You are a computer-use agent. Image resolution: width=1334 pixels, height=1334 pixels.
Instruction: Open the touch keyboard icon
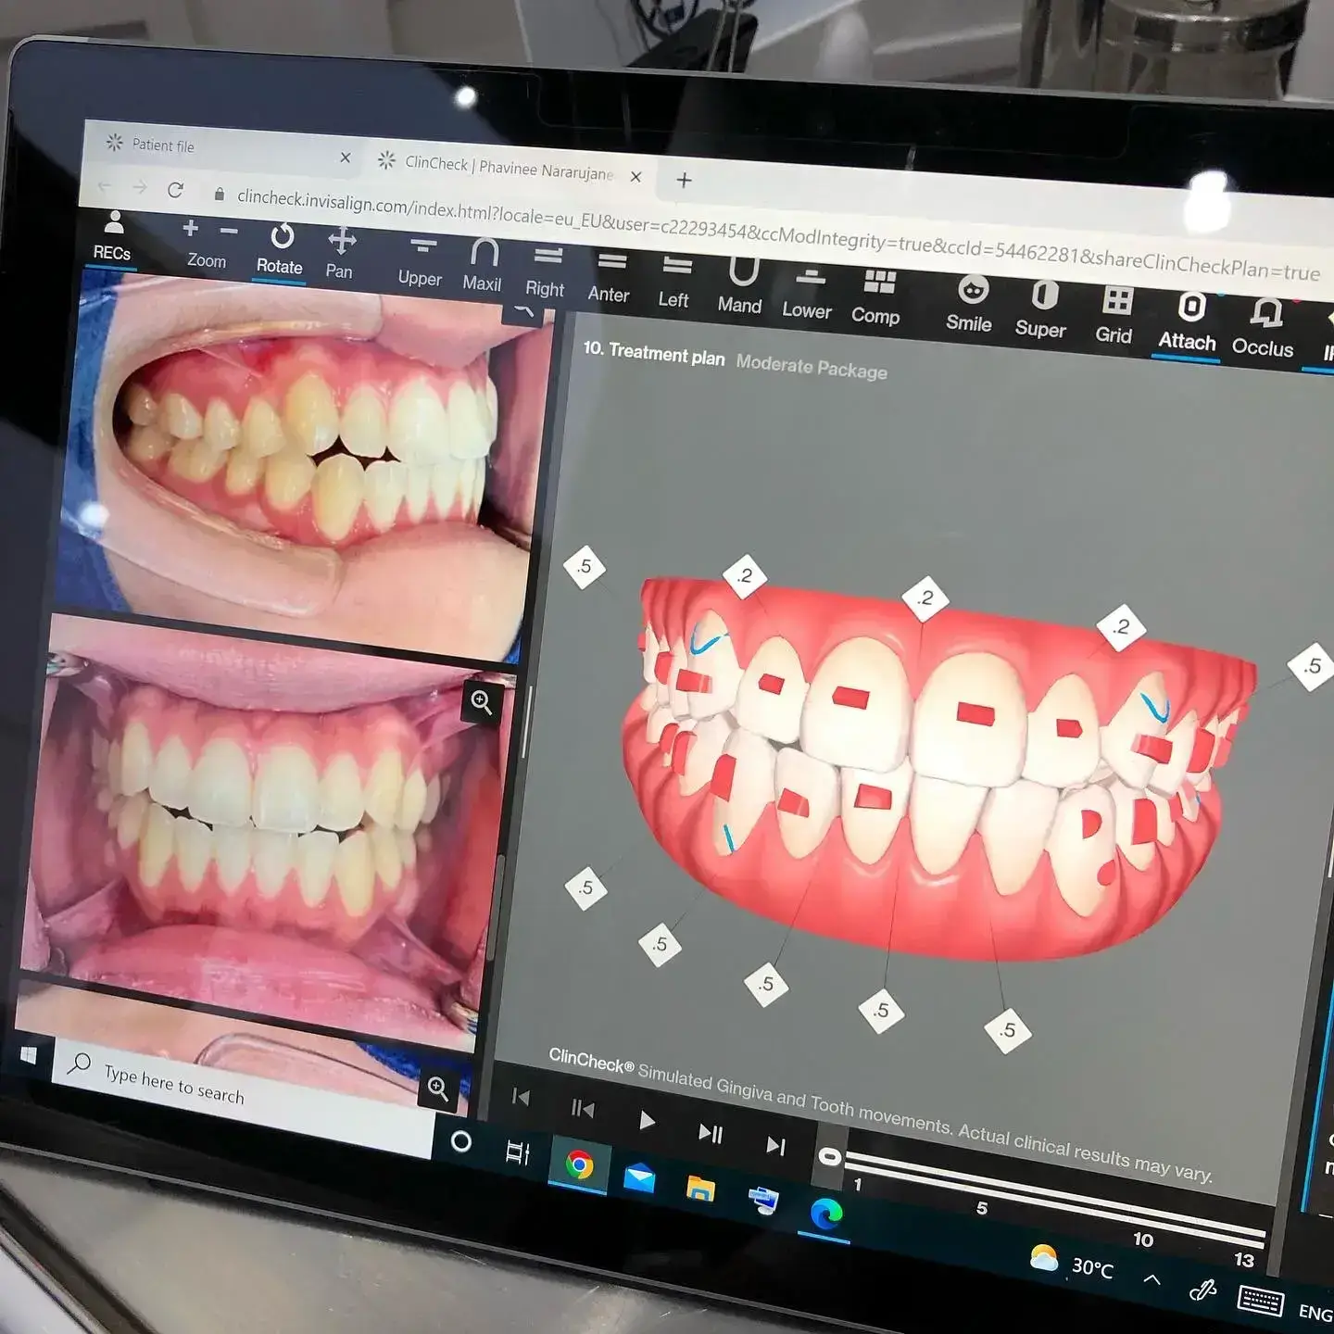pyautogui.click(x=1261, y=1301)
